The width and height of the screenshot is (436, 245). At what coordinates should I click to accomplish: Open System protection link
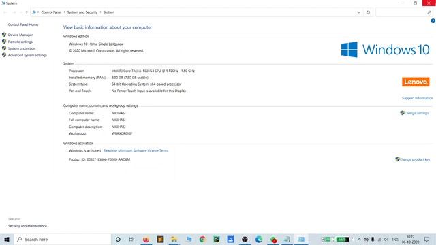coord(22,48)
